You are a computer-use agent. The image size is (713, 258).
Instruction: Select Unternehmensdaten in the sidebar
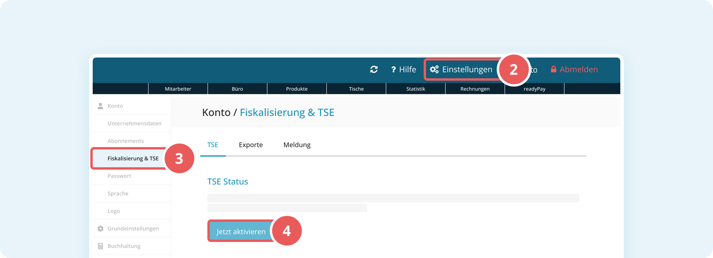click(x=132, y=123)
